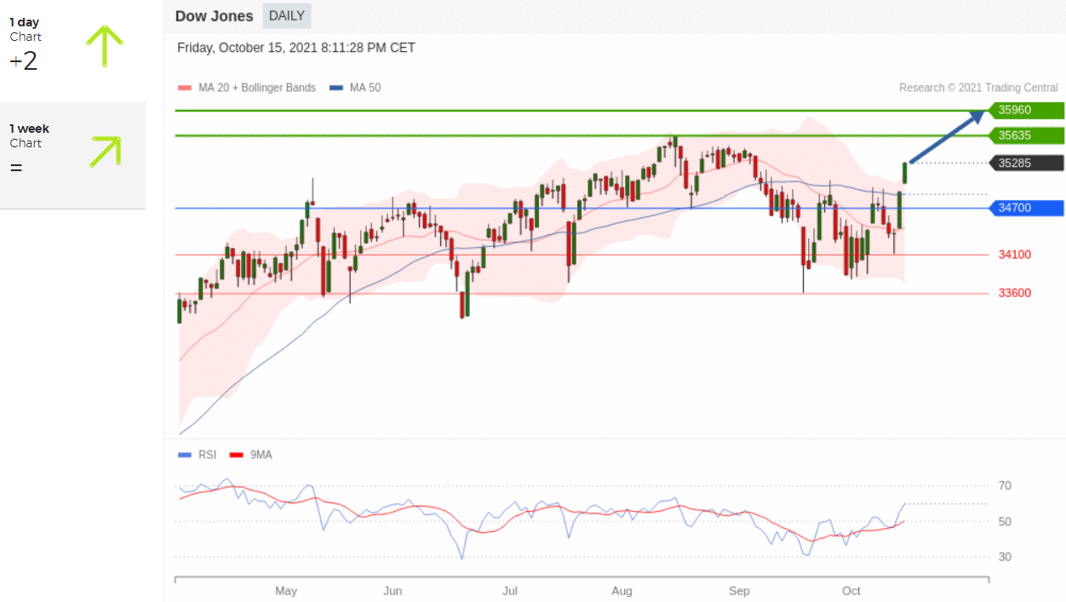Click the Sep label on time axis
This screenshot has height=602, width=1066.
(739, 591)
